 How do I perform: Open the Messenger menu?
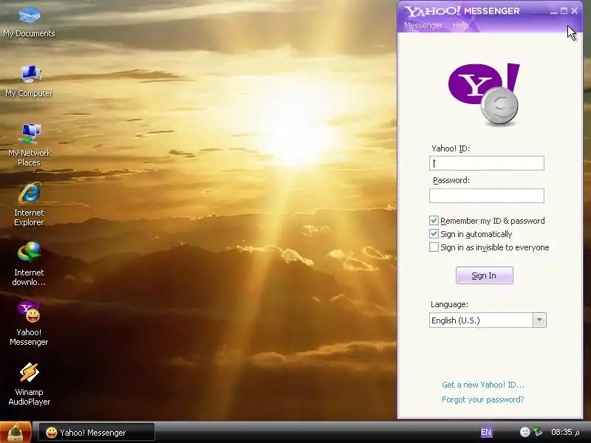click(x=423, y=25)
